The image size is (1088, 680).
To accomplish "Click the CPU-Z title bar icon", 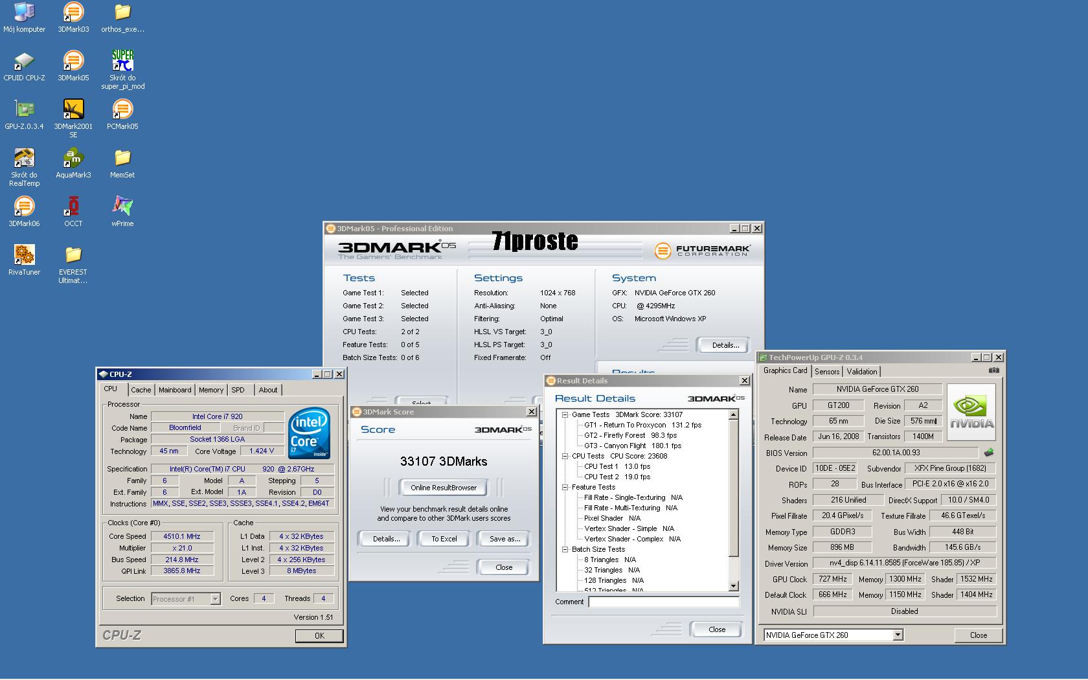I will point(103,374).
